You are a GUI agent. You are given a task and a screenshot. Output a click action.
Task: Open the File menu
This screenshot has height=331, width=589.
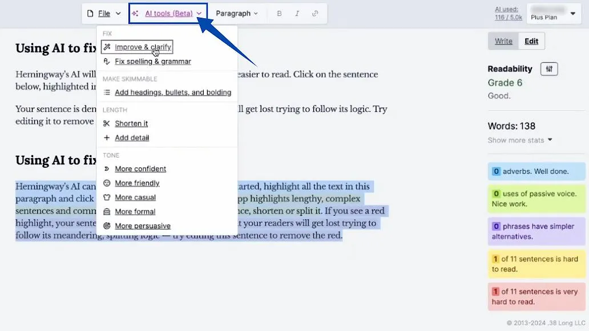(103, 13)
